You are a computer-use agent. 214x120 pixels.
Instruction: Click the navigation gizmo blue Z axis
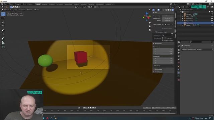[x=146, y=13]
